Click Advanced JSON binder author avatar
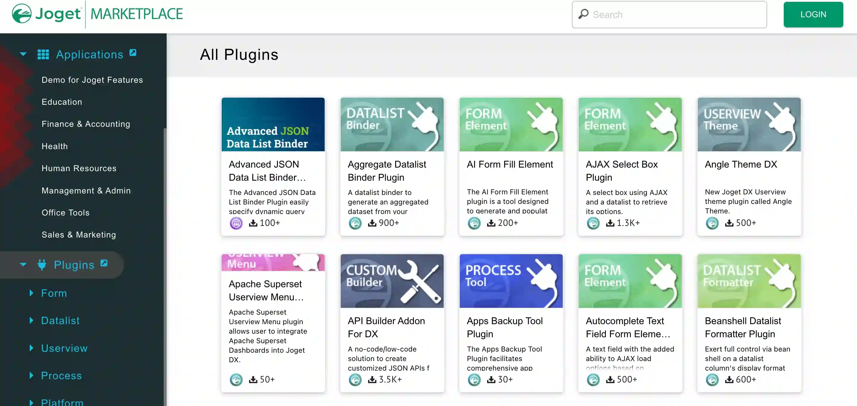 click(x=236, y=223)
